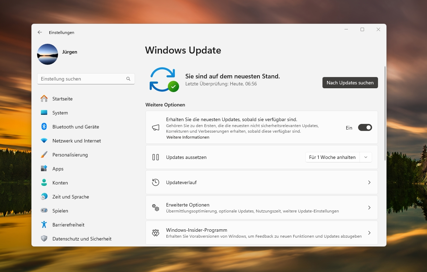The image size is (427, 272).
Task: Click the blue update sync status icon
Action: (x=163, y=80)
